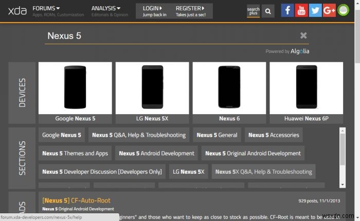Open the Google+ icon in header
Image resolution: width=360 pixels, height=221 pixels.
(x=329, y=10)
